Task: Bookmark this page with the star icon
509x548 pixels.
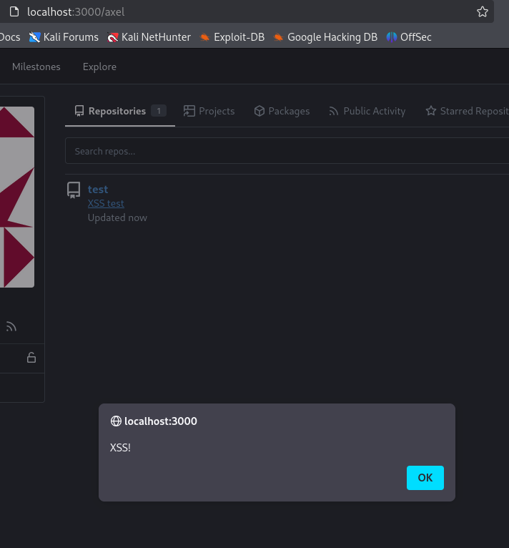Action: coord(483,12)
